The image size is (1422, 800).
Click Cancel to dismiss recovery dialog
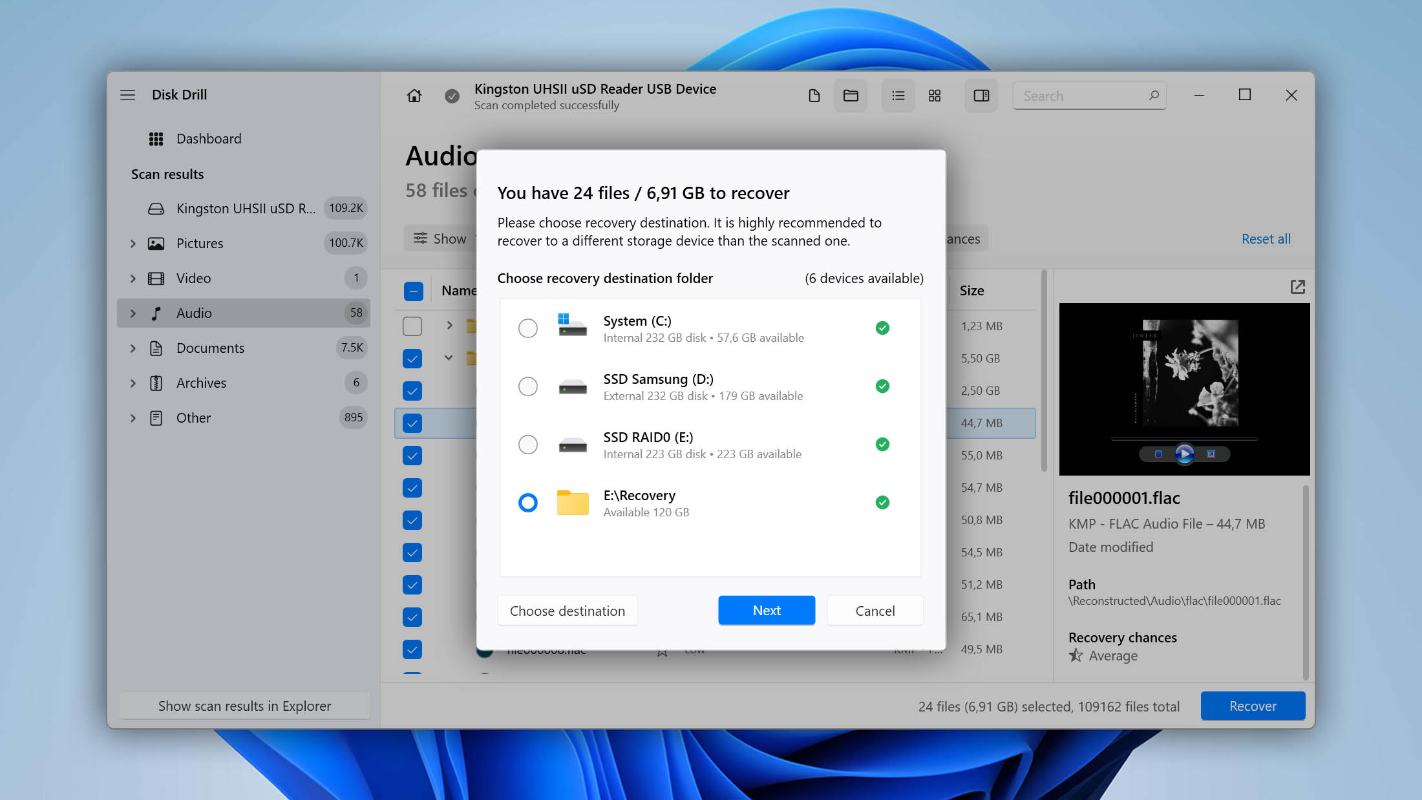(875, 609)
